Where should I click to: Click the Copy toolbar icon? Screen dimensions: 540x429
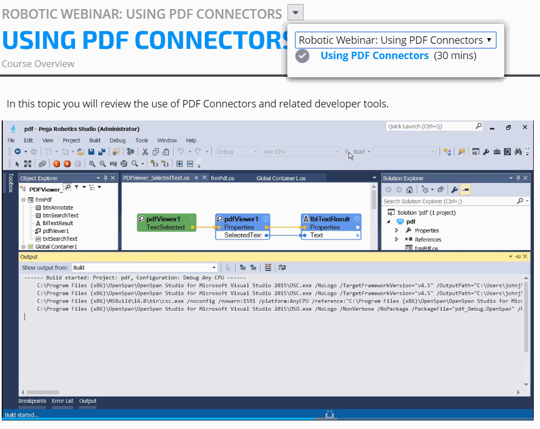point(156,152)
